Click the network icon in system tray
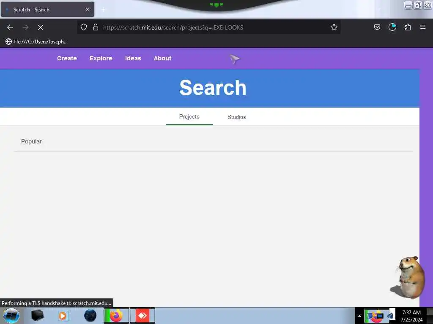This screenshot has height=324, width=433. (x=380, y=316)
